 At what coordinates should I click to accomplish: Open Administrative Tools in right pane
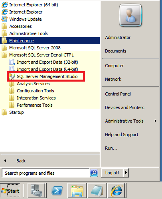click(x=124, y=121)
